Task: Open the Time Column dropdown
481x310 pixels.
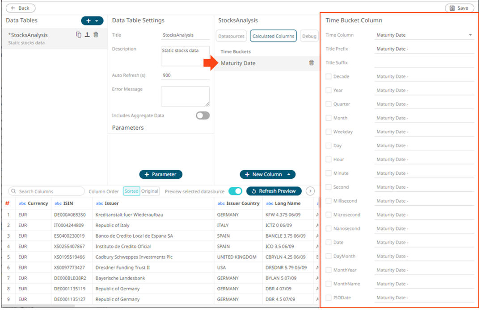Action: 424,35
